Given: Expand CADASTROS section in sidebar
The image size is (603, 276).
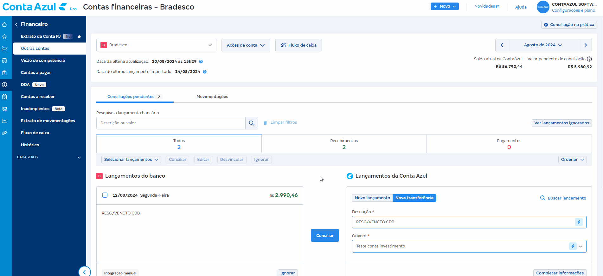Looking at the screenshot, I should coord(49,157).
